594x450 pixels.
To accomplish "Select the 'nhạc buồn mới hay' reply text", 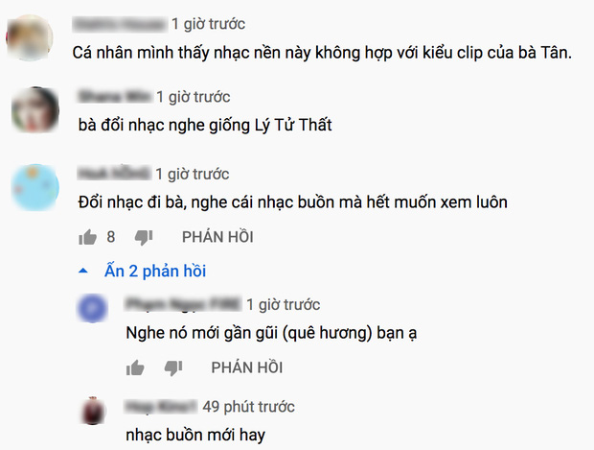I will (x=195, y=436).
